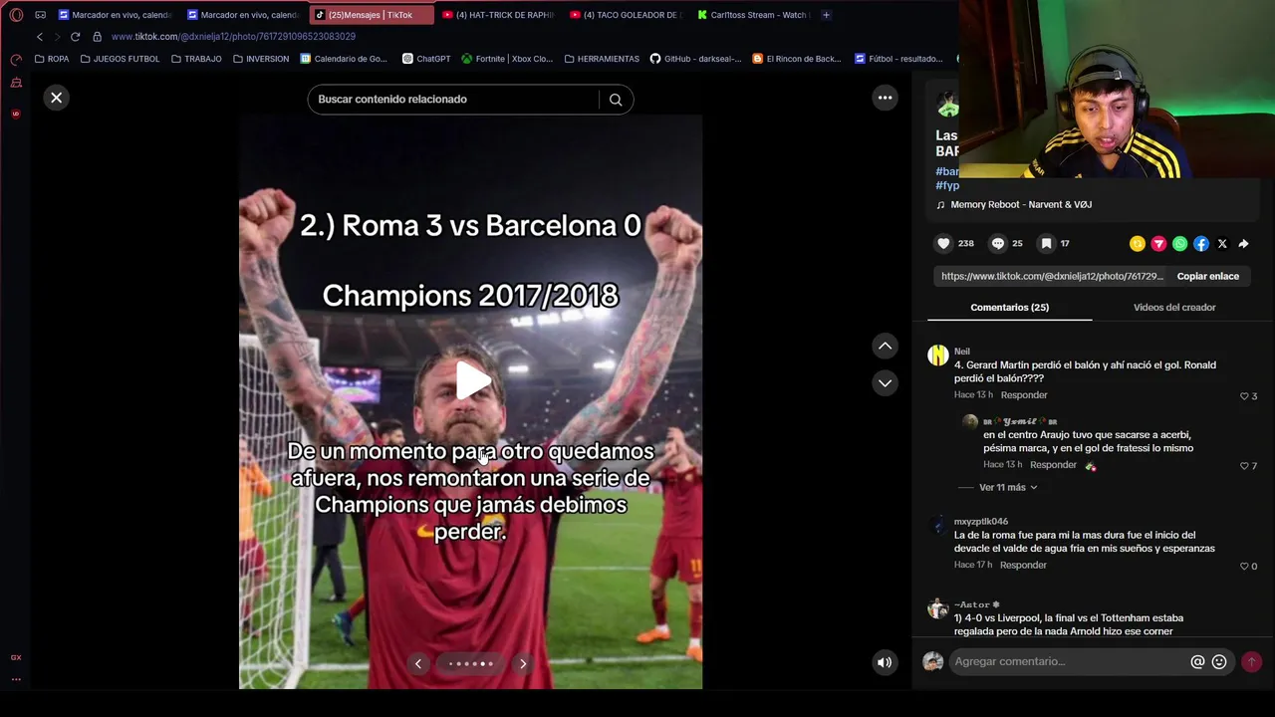Insert mention with @ icon
The width and height of the screenshot is (1275, 717).
[1197, 661]
